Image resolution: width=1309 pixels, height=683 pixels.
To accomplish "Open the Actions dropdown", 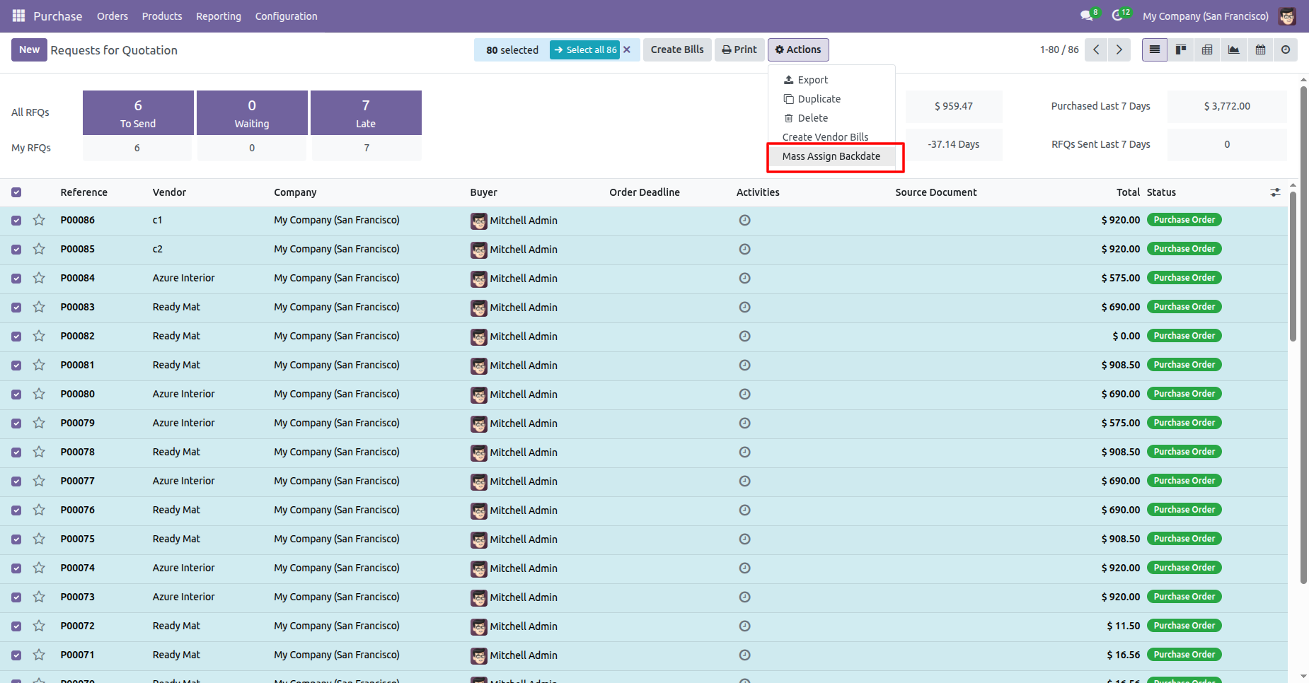I will point(798,49).
